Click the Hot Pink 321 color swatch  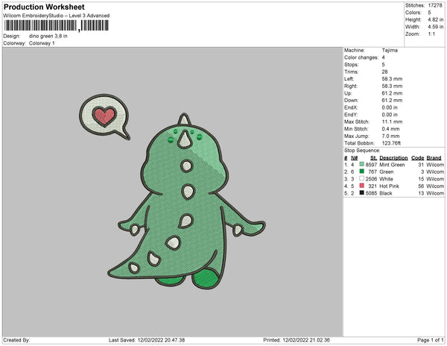362,186
